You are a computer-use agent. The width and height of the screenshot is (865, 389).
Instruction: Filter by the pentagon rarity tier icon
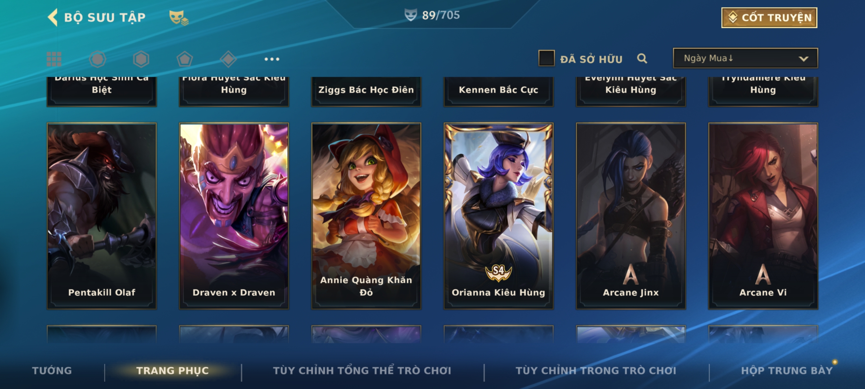point(185,59)
